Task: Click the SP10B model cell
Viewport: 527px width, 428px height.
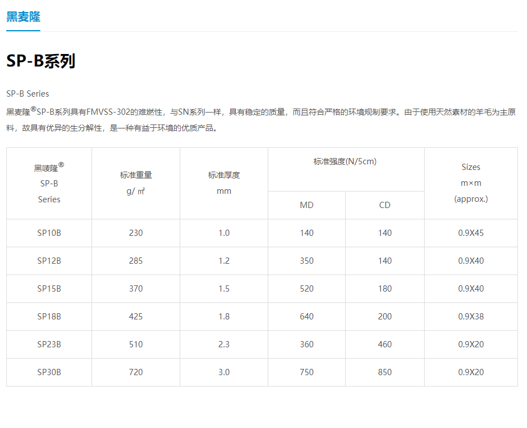Action: tap(49, 233)
